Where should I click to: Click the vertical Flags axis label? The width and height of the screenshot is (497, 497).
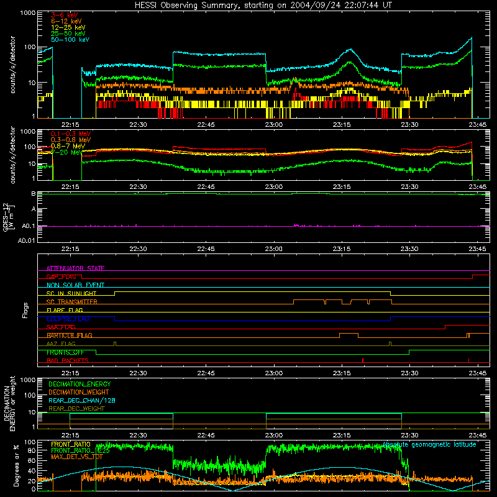pos(25,310)
